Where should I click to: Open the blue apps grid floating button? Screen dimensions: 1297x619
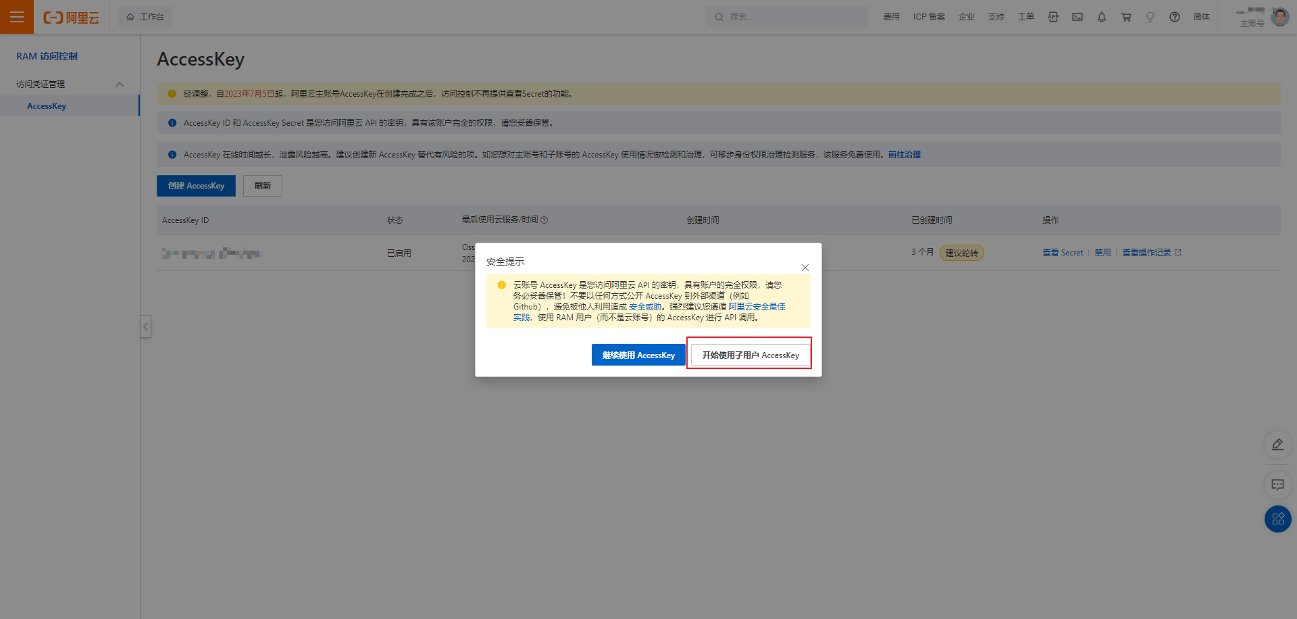(1277, 519)
